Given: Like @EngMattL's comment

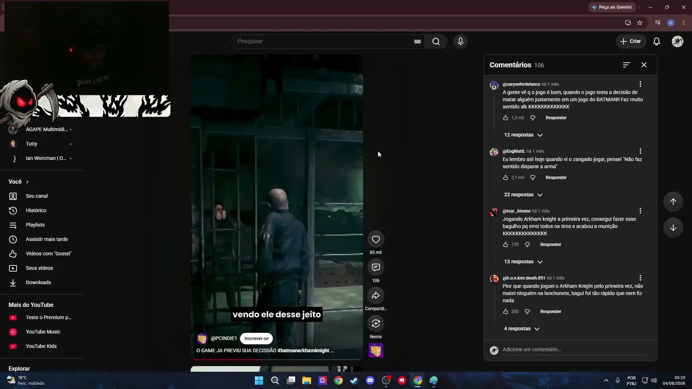Looking at the screenshot, I should [x=506, y=178].
